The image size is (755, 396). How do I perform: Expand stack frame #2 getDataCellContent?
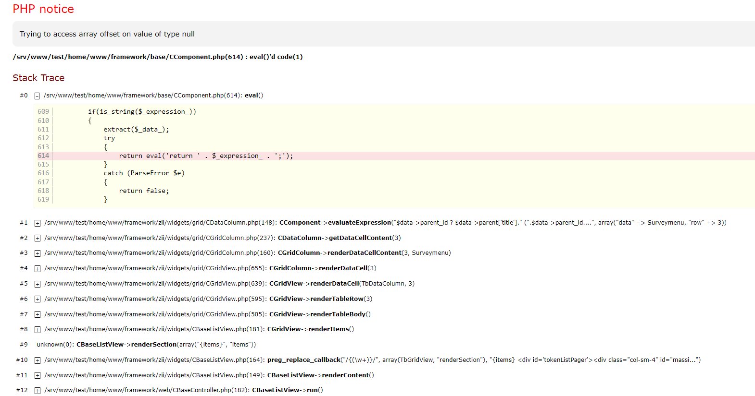pyautogui.click(x=38, y=239)
